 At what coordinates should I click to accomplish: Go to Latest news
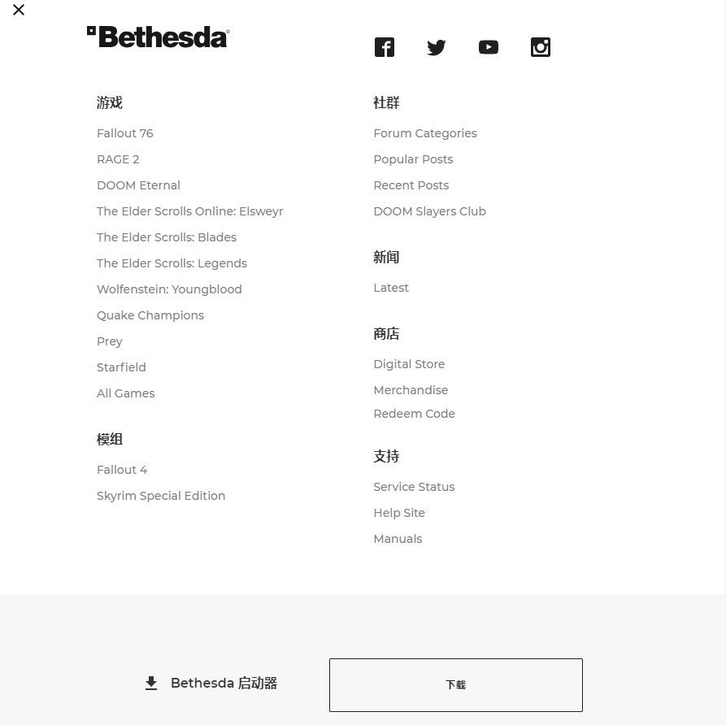391,288
